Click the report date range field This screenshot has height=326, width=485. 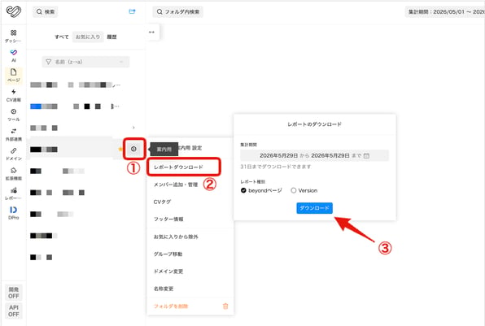(314, 155)
